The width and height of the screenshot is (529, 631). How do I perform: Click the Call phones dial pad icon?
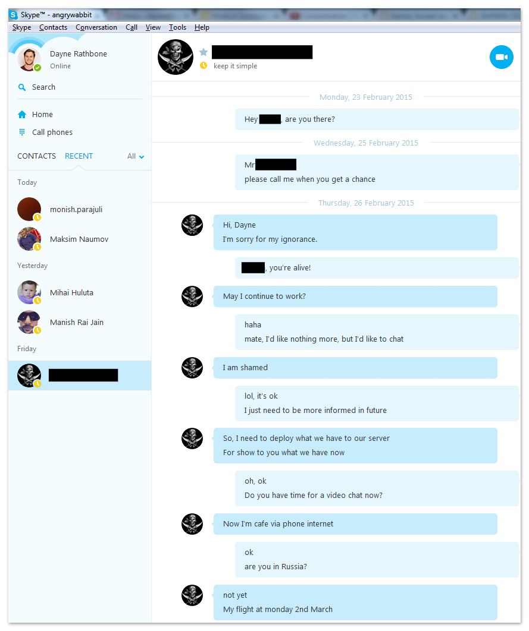pyautogui.click(x=22, y=132)
